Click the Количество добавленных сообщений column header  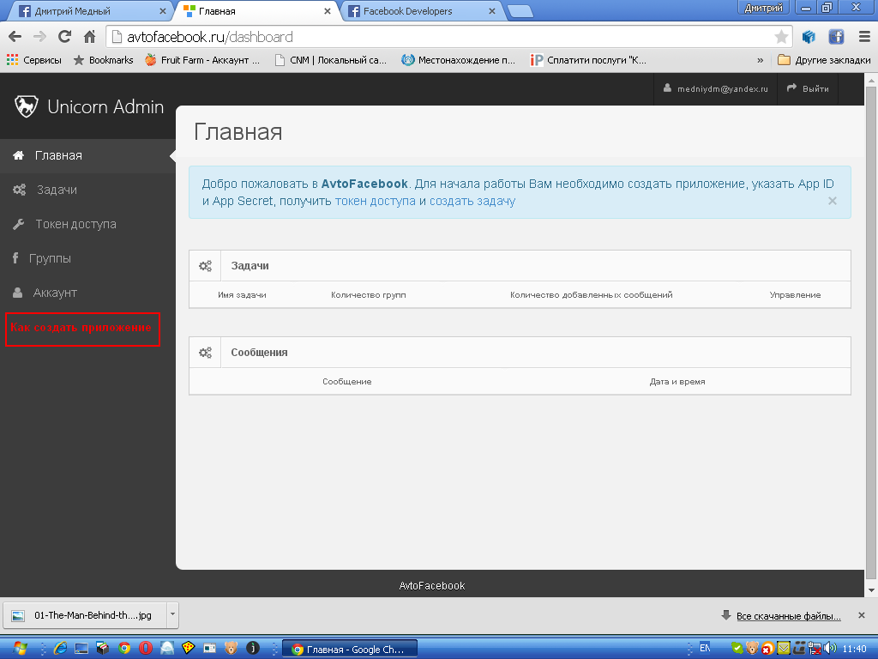[x=592, y=295]
